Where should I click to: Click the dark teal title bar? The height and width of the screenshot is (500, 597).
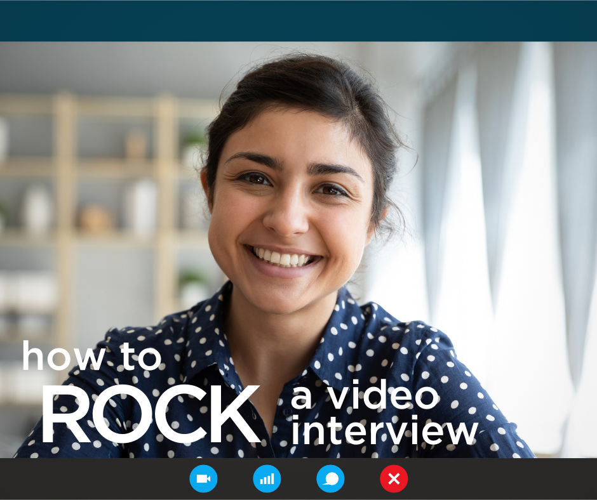[x=298, y=20]
